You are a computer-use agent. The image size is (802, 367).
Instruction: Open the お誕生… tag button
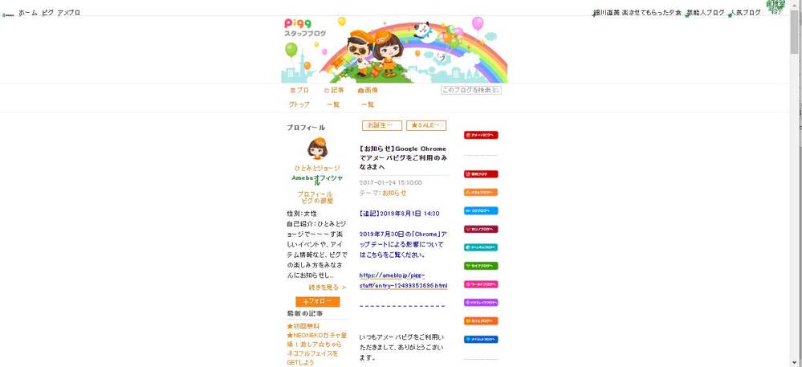382,125
